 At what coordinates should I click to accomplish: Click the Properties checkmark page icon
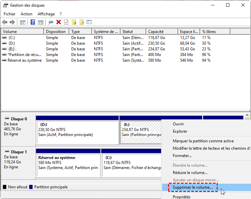click(x=66, y=22)
